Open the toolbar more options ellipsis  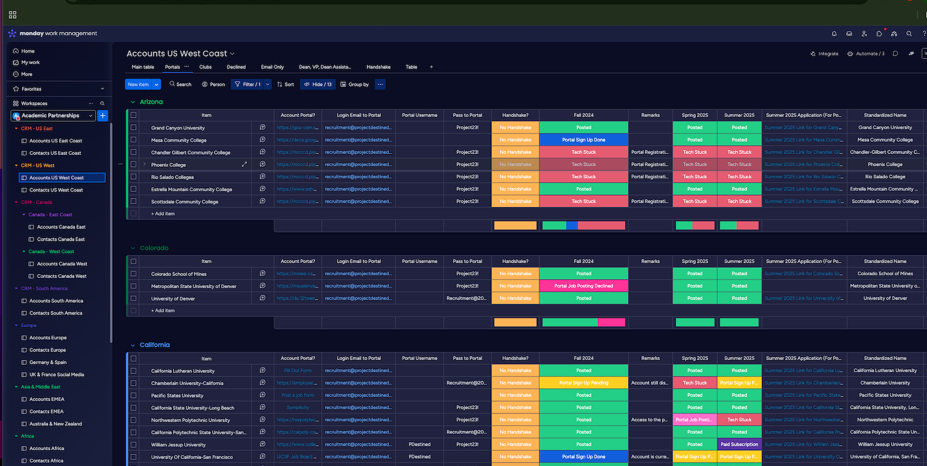point(380,85)
